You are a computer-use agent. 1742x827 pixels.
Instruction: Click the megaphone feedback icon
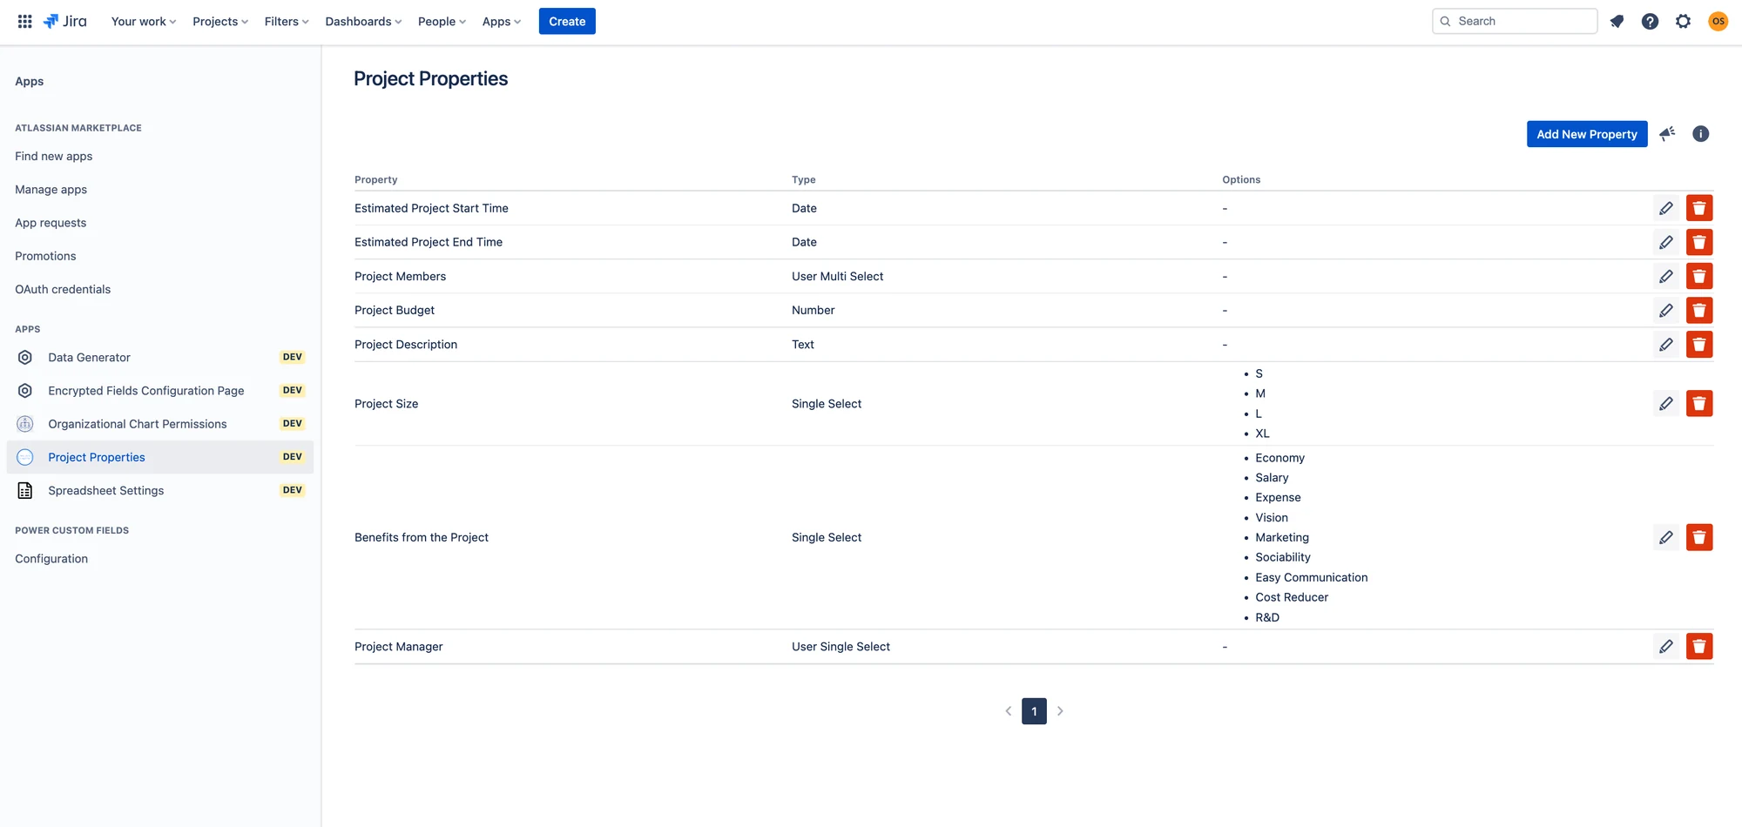[1667, 134]
